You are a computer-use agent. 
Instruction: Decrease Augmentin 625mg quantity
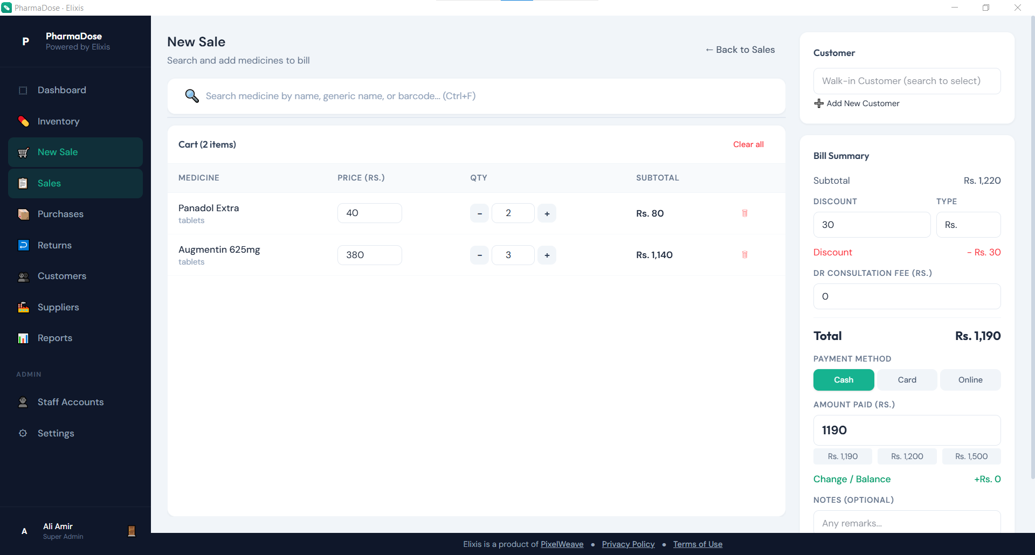click(479, 255)
